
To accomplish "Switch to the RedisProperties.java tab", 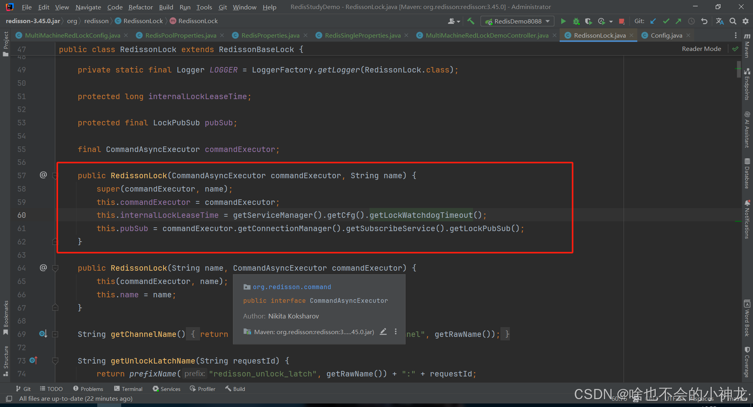I will pos(270,35).
